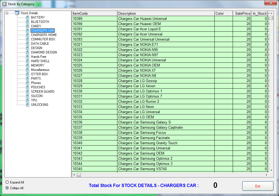This screenshot has height=196, width=279.
Task: Click the icon beside DATA CABLE
Action: point(28,44)
